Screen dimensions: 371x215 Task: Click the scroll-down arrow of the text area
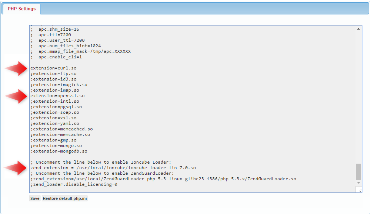point(358,183)
